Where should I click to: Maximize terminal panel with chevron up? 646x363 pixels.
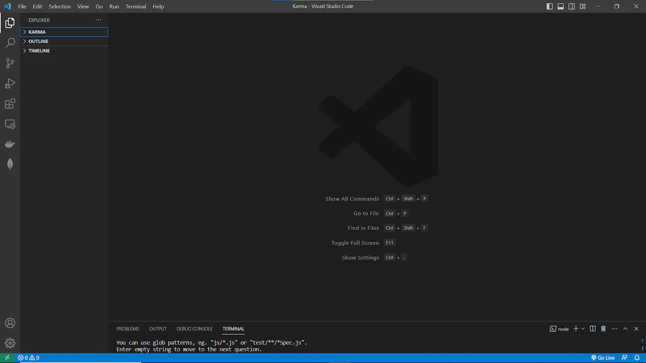coord(625,328)
